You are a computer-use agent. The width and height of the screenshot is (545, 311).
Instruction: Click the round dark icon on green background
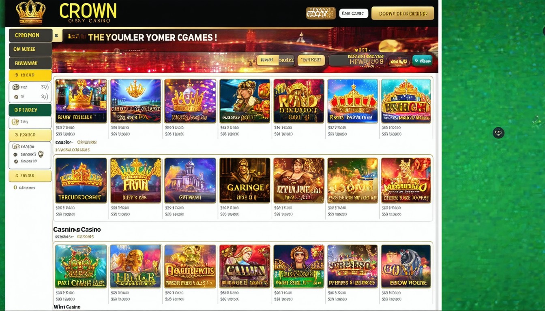(498, 132)
